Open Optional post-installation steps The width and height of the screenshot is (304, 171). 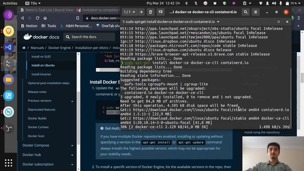pos(48,83)
